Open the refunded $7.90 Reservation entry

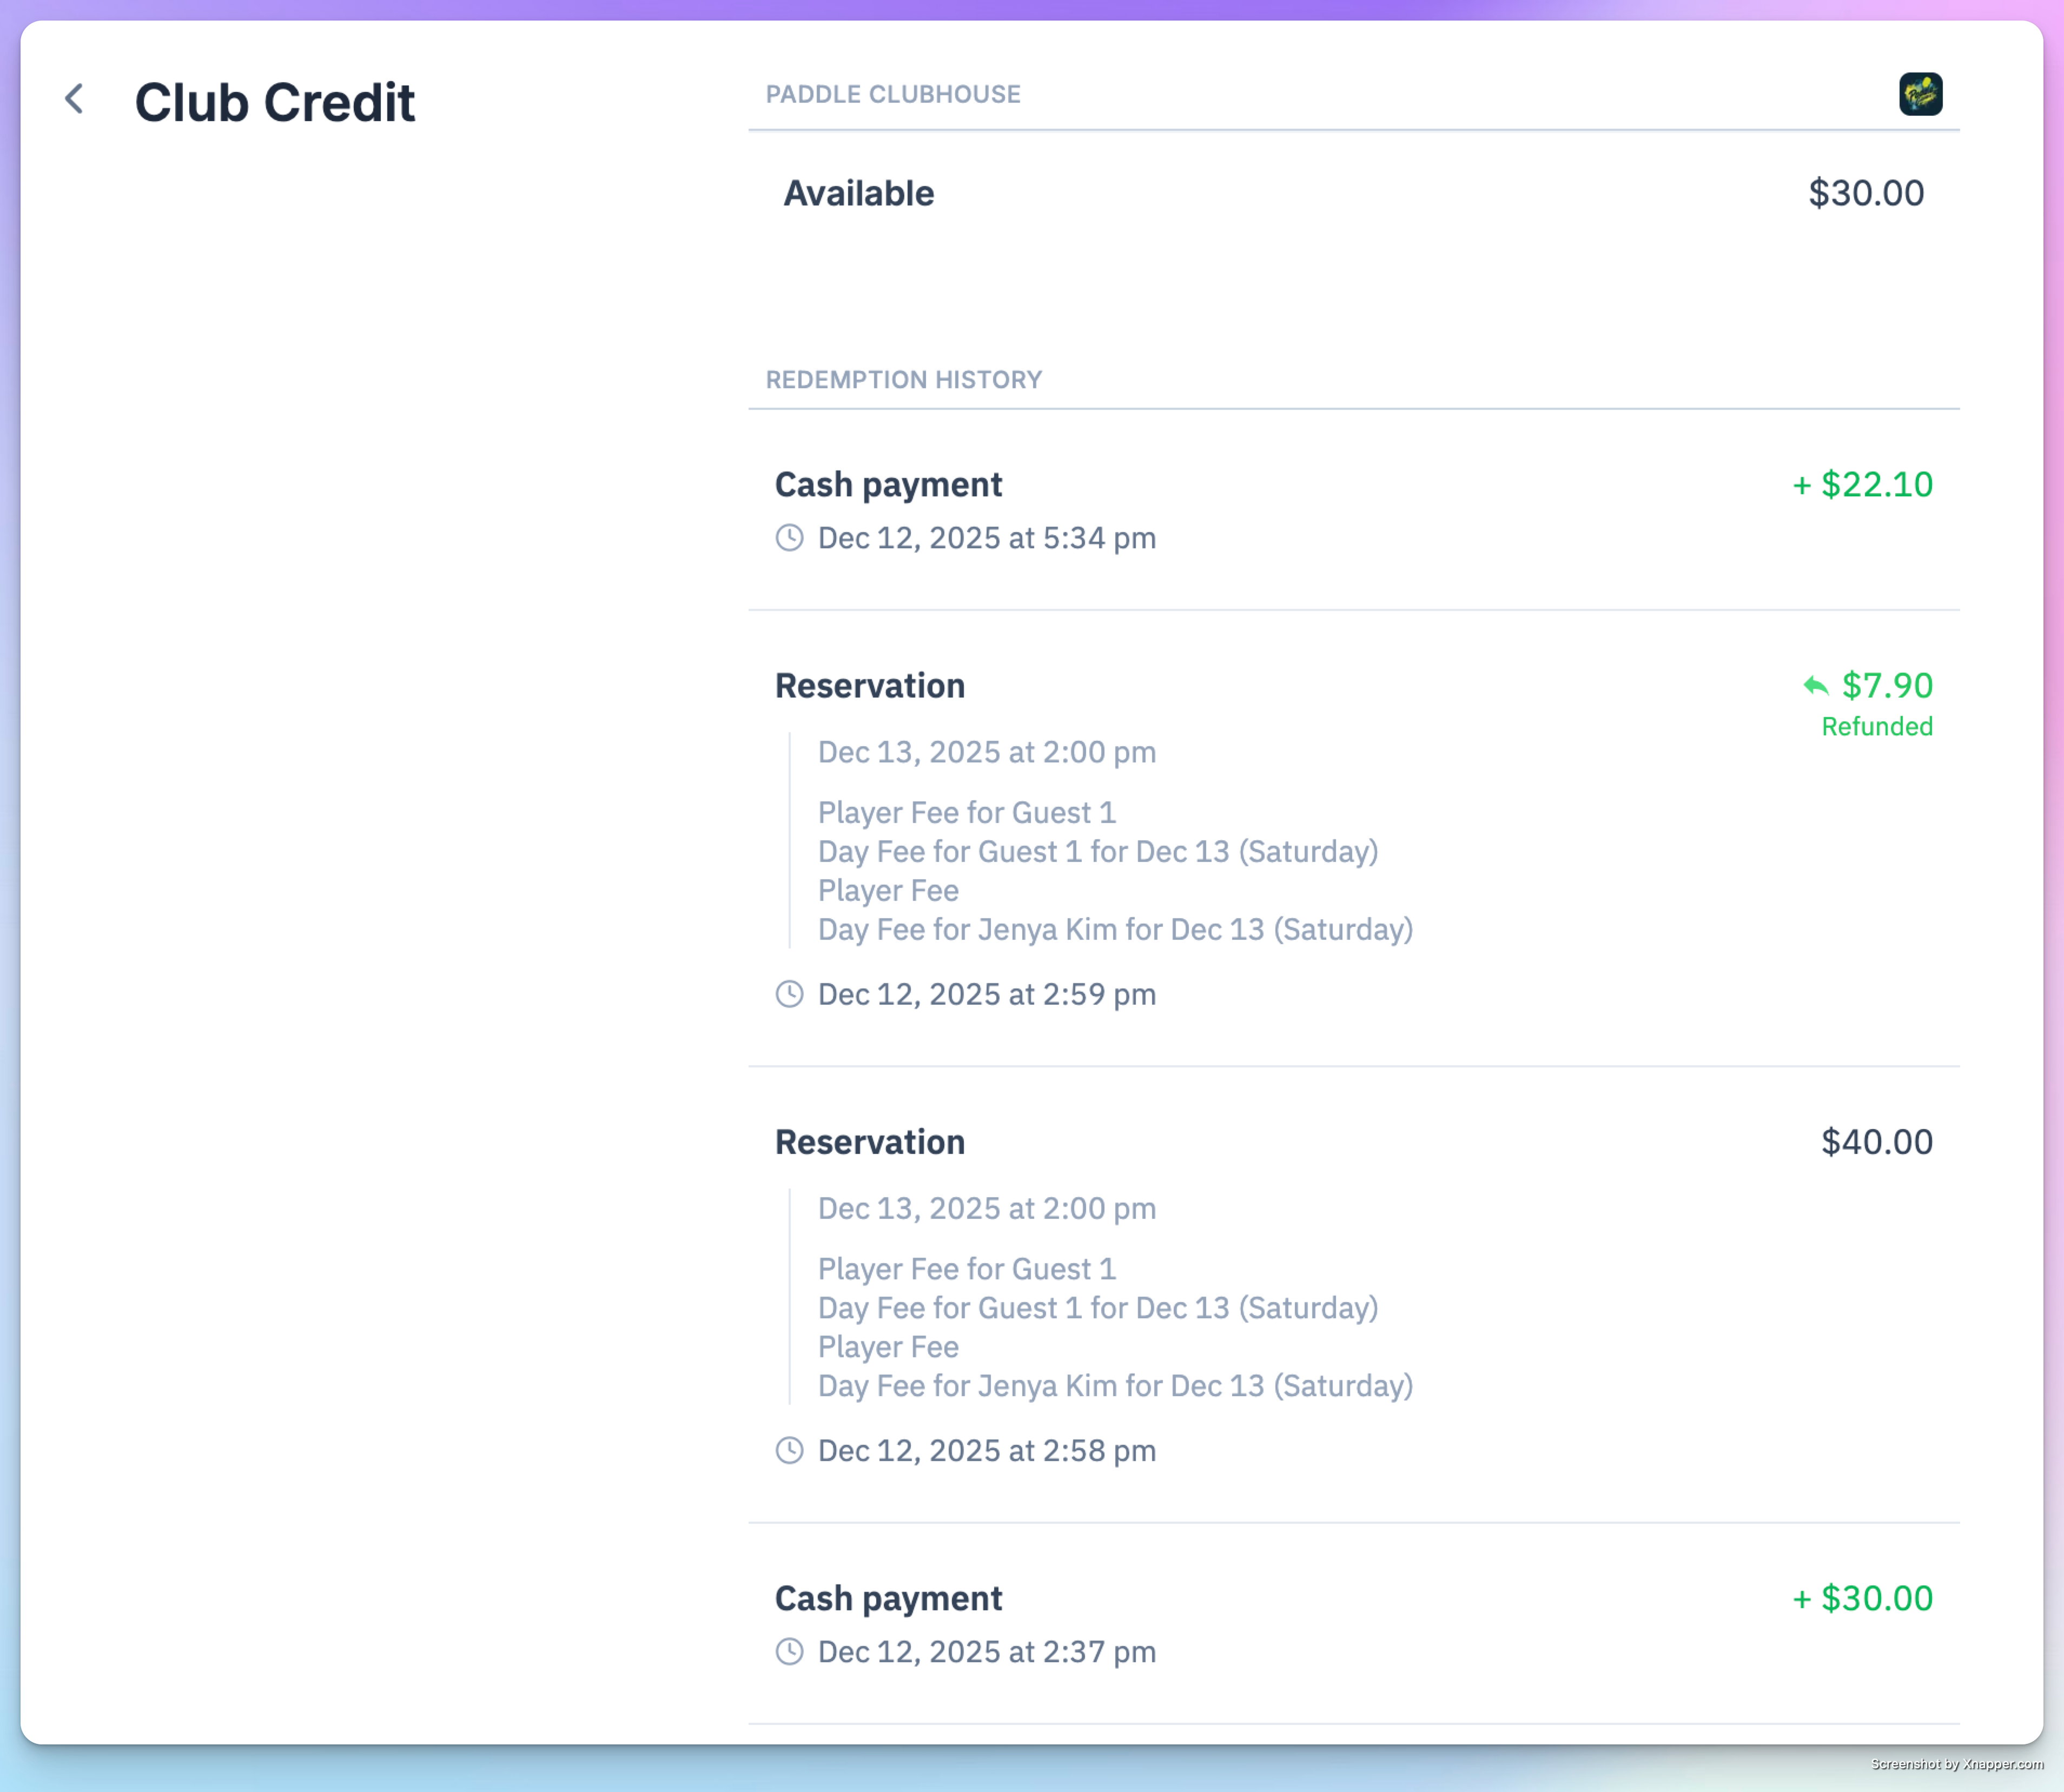pyautogui.click(x=1353, y=839)
